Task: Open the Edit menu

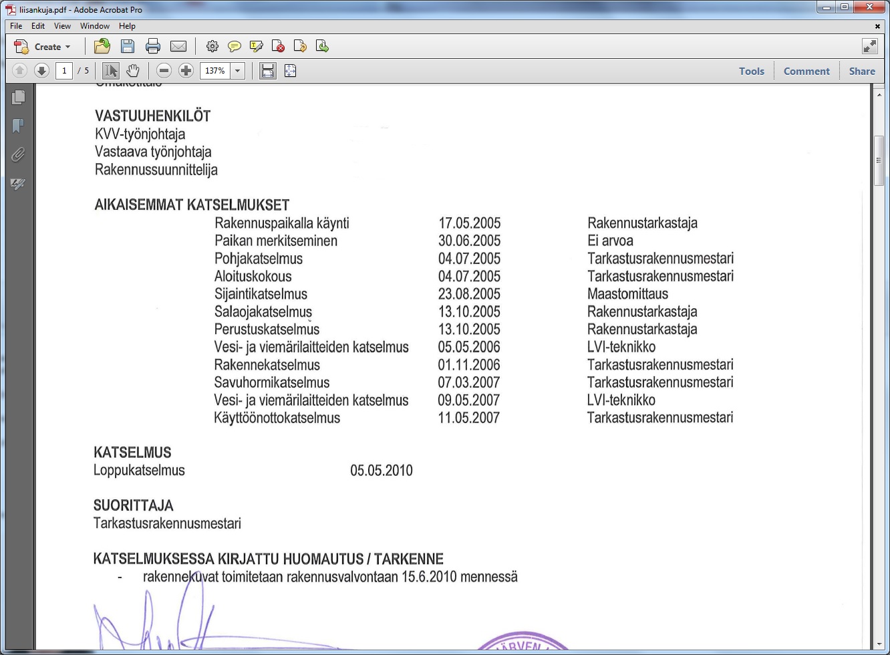Action: [x=38, y=26]
